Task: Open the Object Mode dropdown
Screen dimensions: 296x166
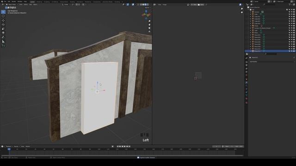Action: point(12,5)
